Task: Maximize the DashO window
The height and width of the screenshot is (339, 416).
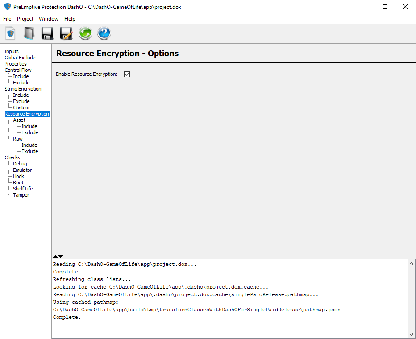Action: [x=385, y=7]
